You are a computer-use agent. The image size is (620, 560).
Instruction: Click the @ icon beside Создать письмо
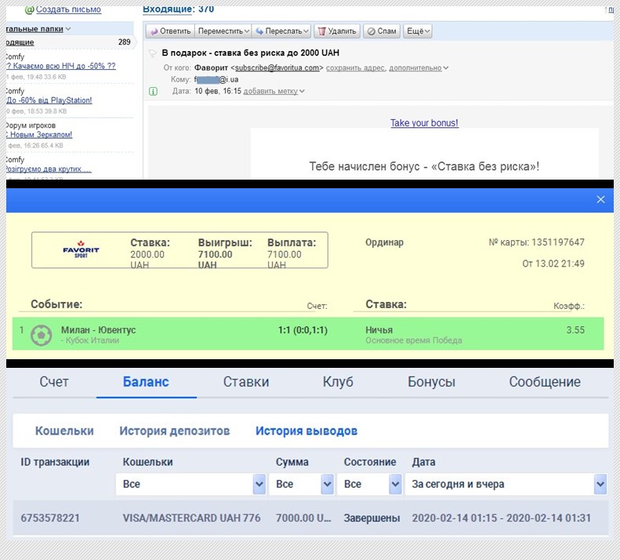click(x=30, y=9)
